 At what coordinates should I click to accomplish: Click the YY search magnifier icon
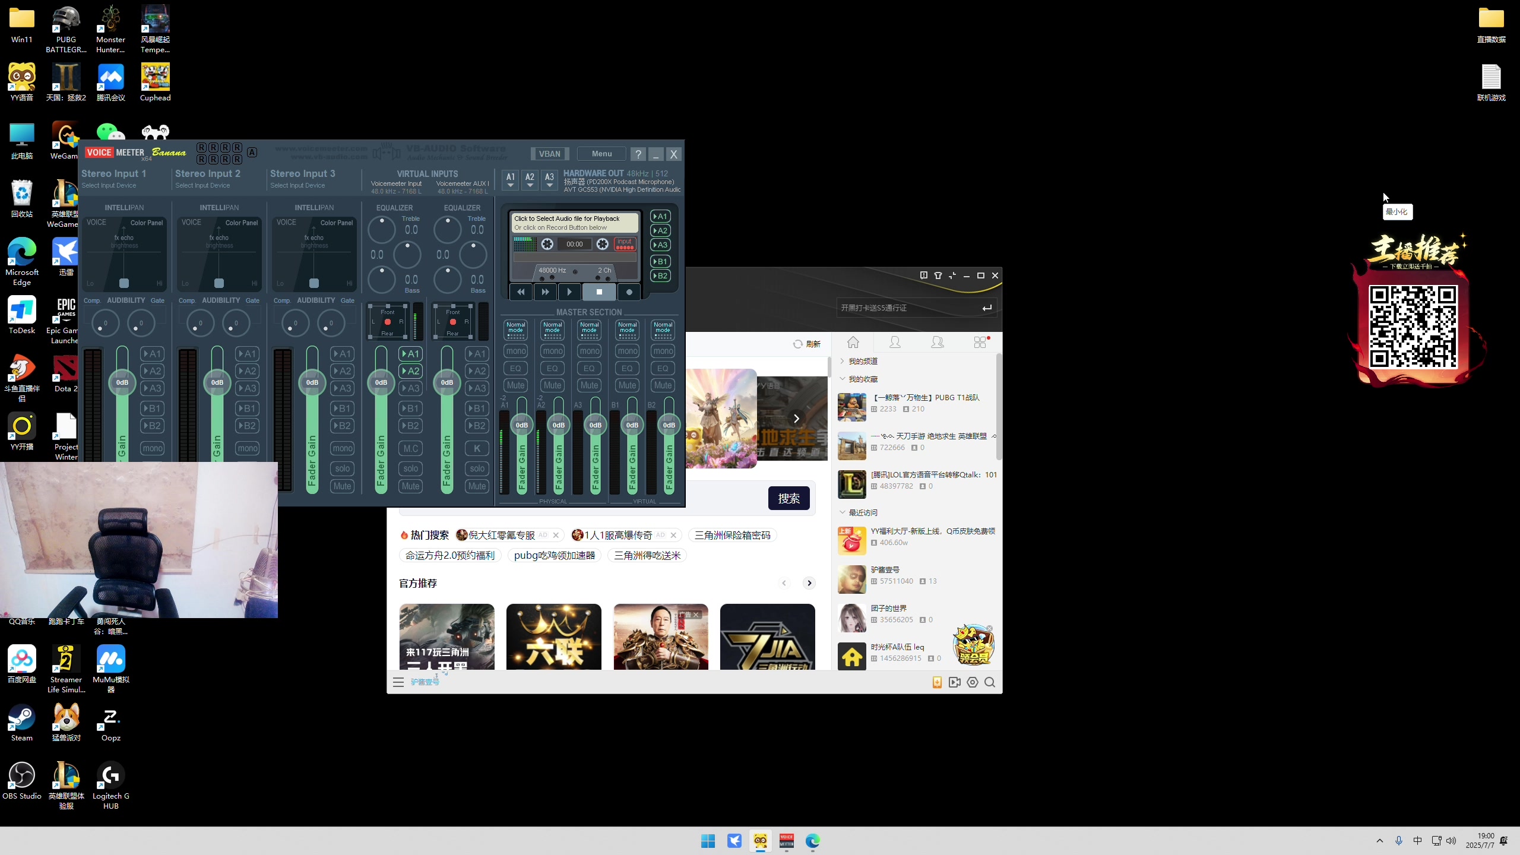(x=990, y=682)
